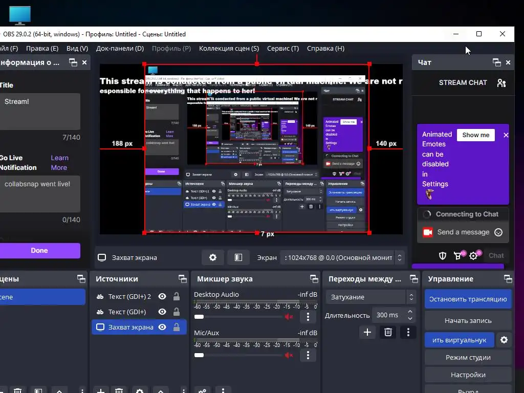Click the purple Done button

(x=39, y=251)
